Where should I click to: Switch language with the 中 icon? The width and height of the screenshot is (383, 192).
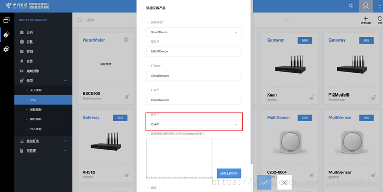click(x=351, y=6)
